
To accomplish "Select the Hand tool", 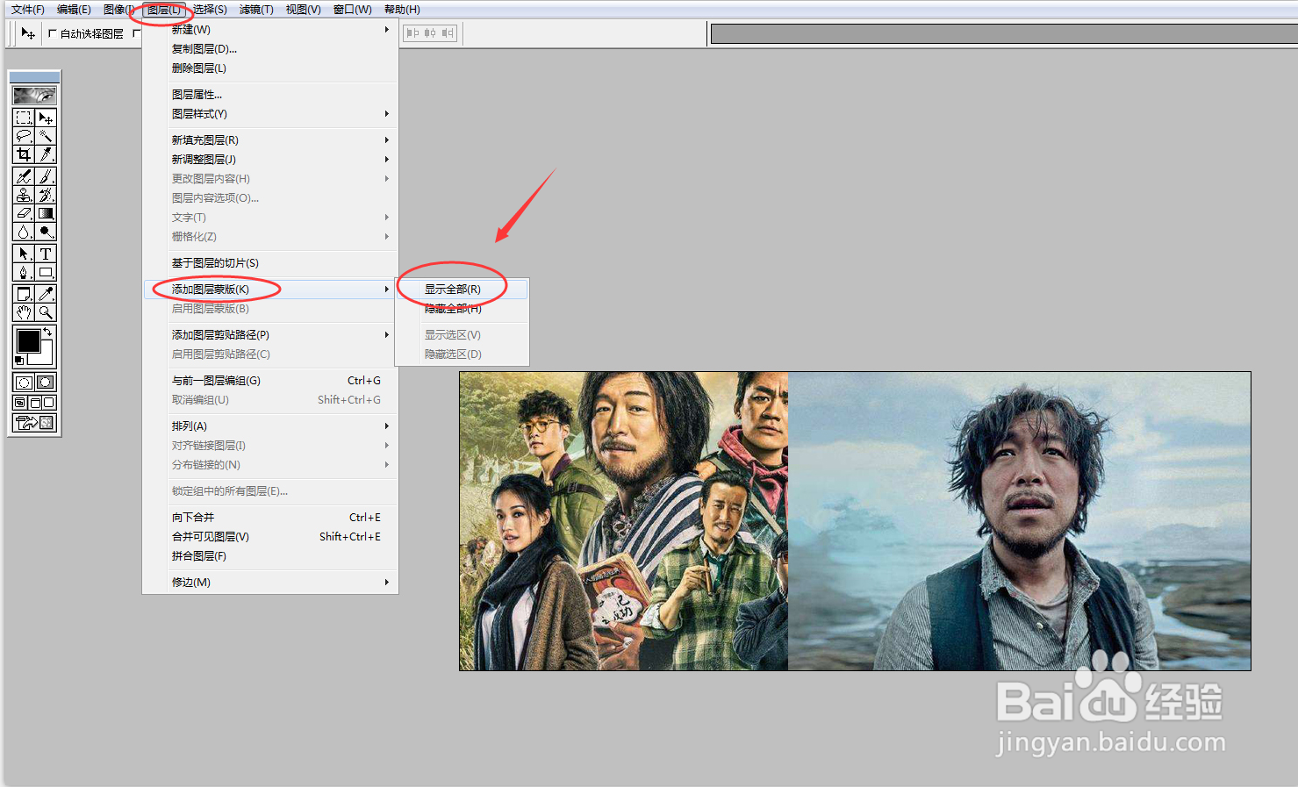I will click(24, 312).
